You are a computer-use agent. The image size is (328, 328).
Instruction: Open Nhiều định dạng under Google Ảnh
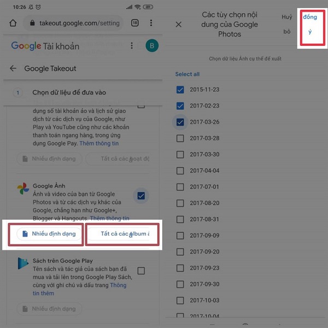pos(49,233)
